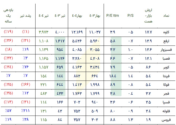
Task: Click the ارفع symbol name
Action: click(166, 41)
